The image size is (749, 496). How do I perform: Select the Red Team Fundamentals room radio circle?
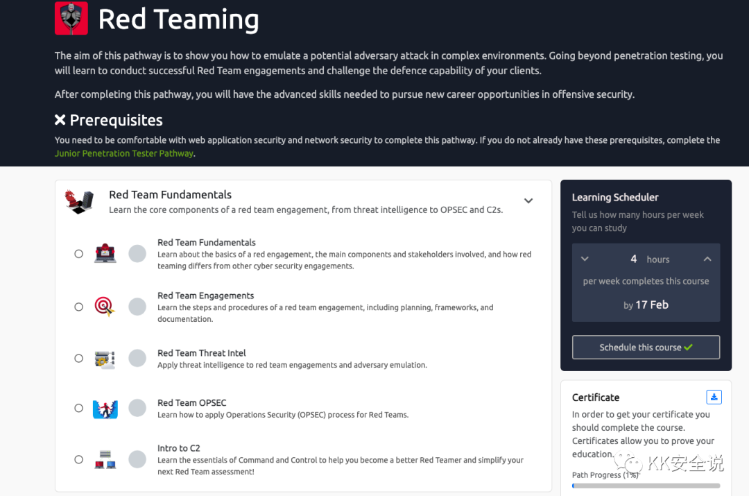click(x=79, y=254)
